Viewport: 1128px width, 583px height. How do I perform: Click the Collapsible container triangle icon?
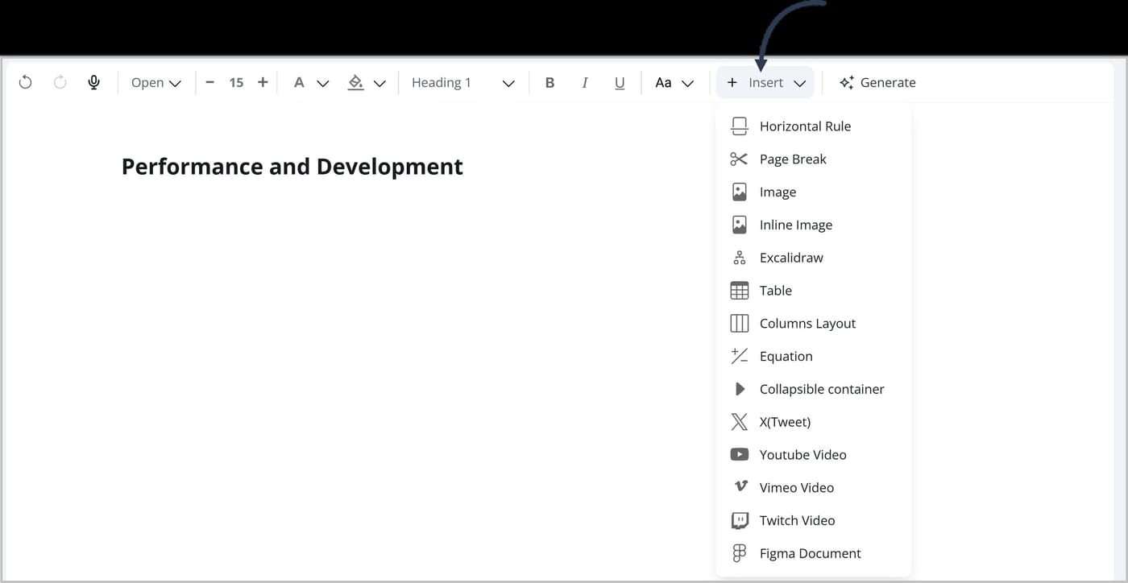(x=740, y=389)
